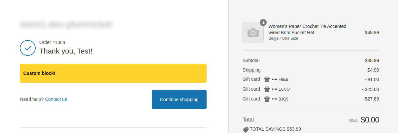This screenshot has width=398, height=133.
Task: Click the blurred store name header
Action: [x=66, y=24]
